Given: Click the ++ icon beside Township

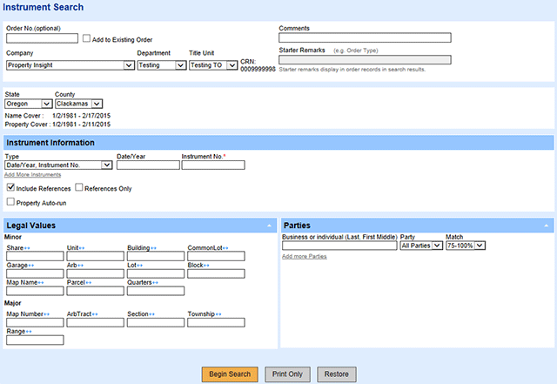Looking at the screenshot, I should tap(218, 313).
